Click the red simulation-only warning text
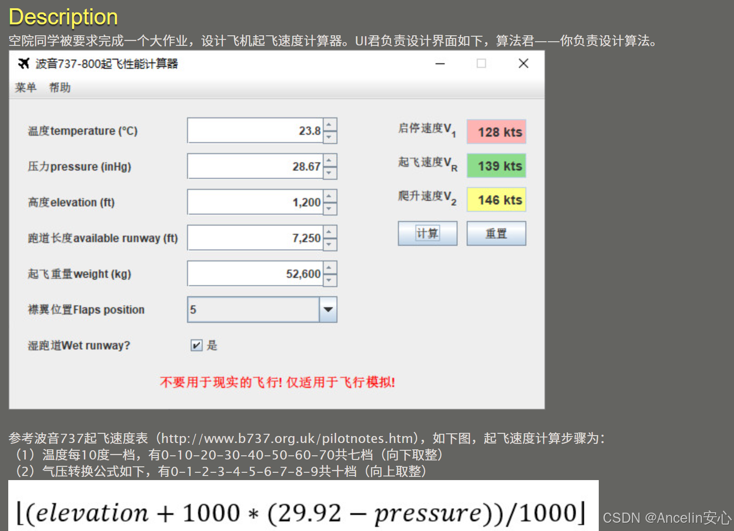The image size is (734, 531). 277,382
